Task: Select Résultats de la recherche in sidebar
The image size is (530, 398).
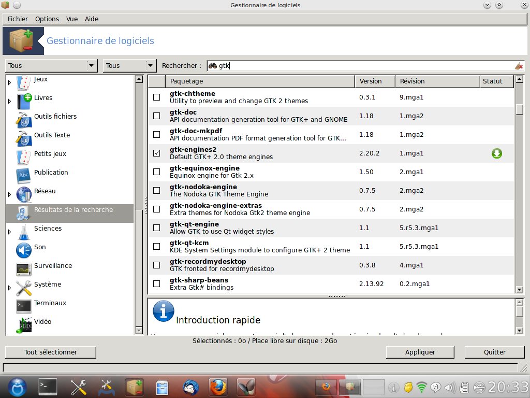Action: [70, 213]
